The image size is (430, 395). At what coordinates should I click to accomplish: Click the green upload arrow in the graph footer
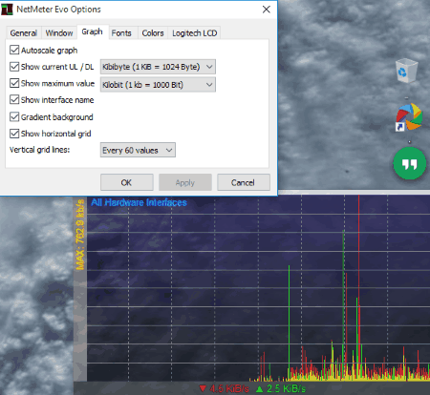click(x=260, y=388)
